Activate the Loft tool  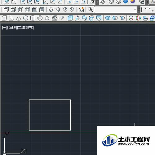[99, 18]
